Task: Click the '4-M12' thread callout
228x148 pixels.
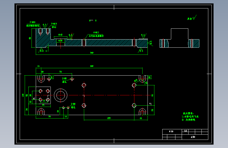Action: point(96,32)
